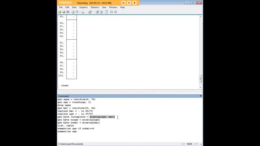Open the Data Editor (Edit) icon
This screenshot has height=146, width=260.
(97, 12)
